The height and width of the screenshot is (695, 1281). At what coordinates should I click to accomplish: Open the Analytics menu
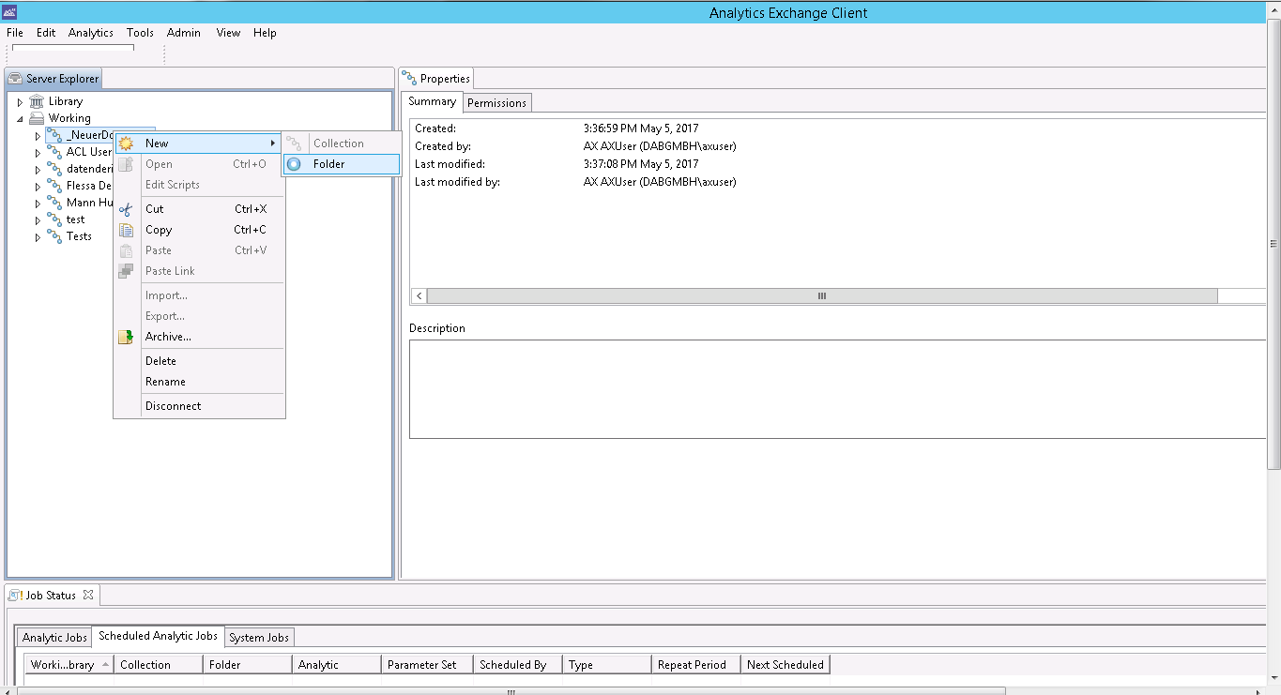pos(91,33)
